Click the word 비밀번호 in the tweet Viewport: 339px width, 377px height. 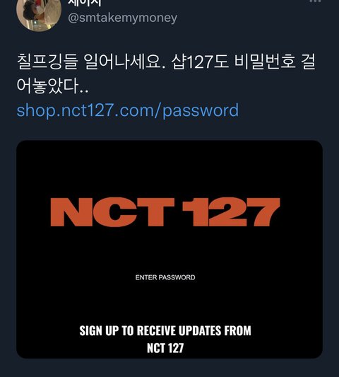tap(265, 62)
